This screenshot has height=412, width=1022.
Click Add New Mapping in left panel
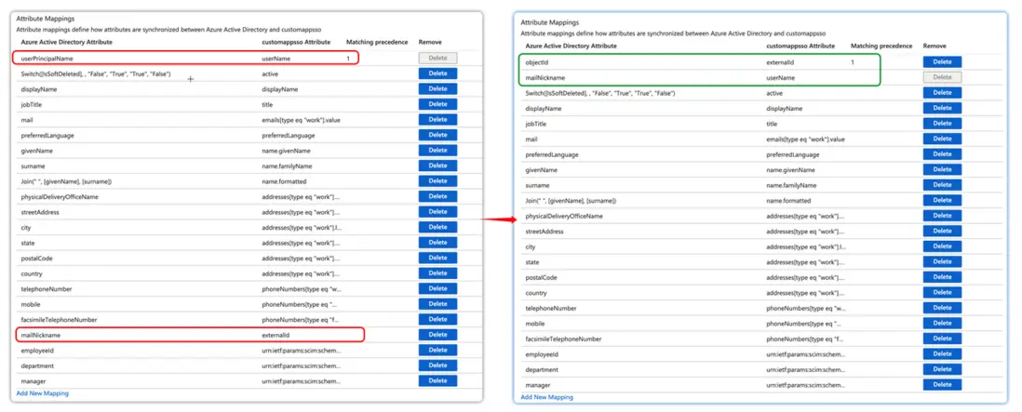pos(42,393)
